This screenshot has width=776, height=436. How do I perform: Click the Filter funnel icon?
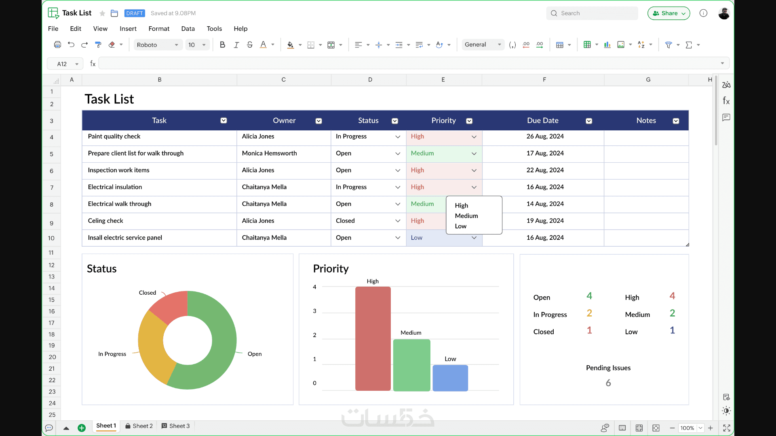coord(668,45)
